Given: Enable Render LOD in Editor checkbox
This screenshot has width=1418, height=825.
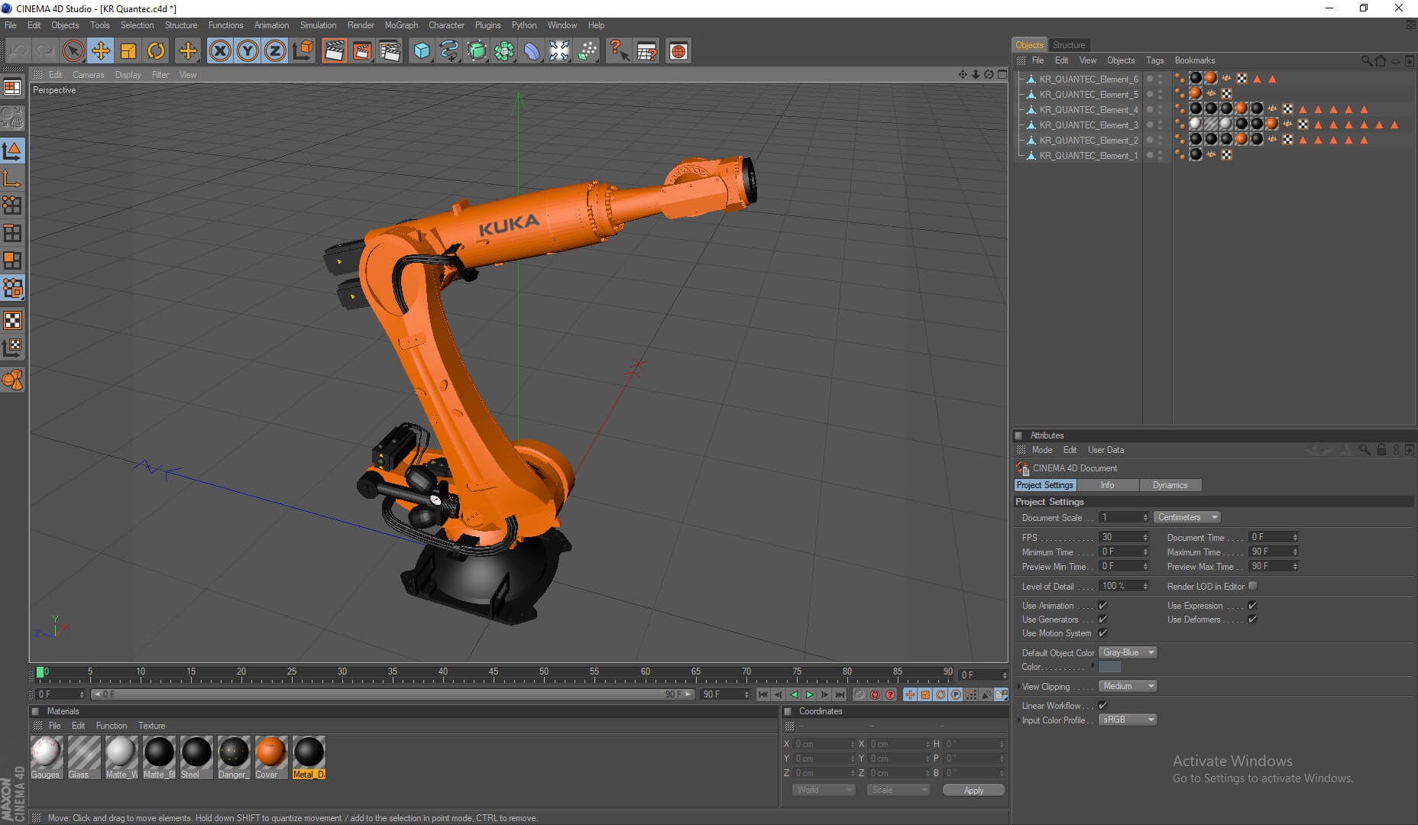Looking at the screenshot, I should coord(1252,586).
